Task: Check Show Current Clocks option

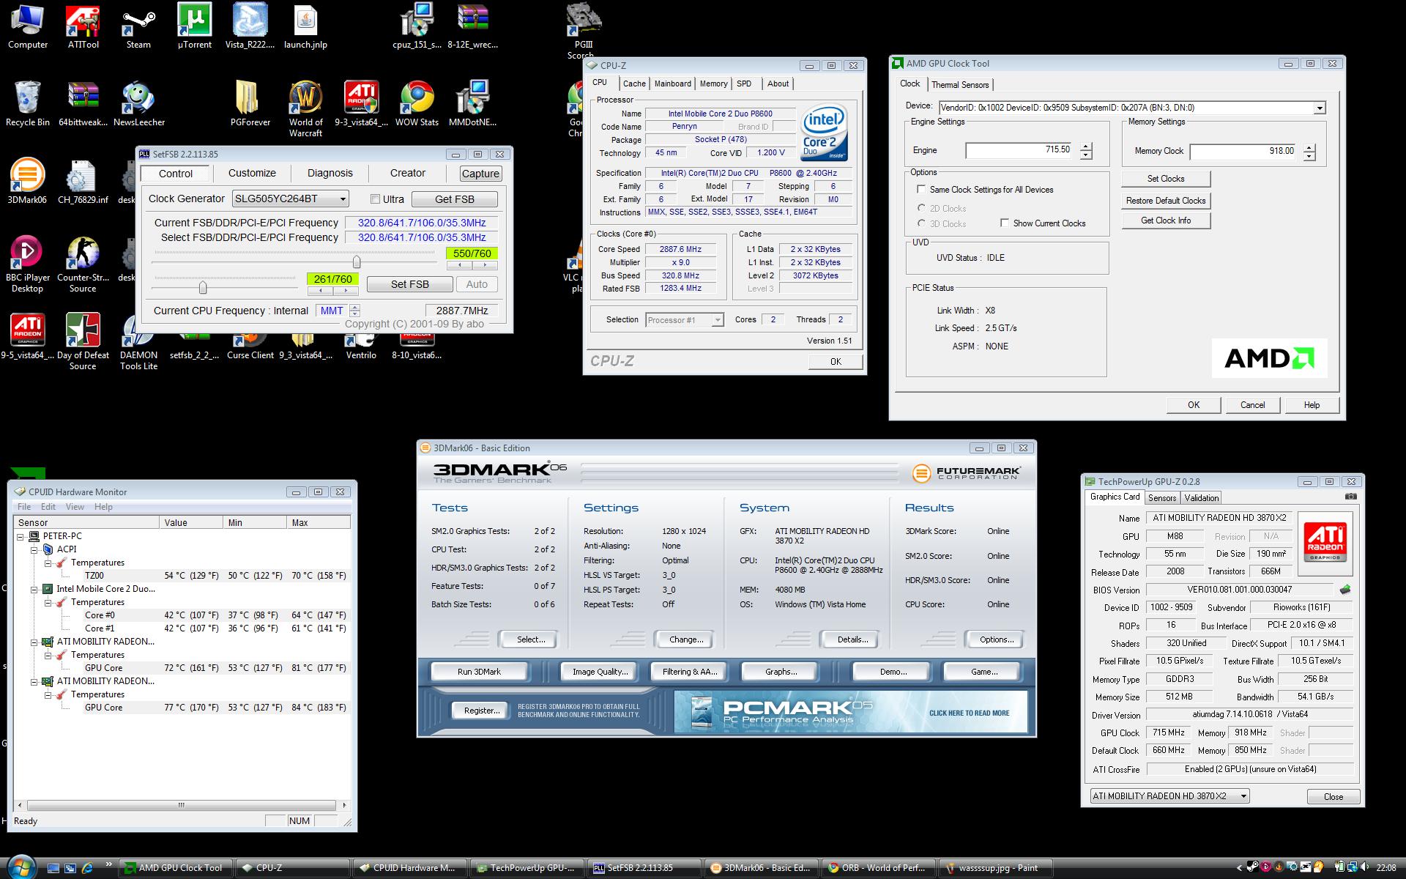Action: point(1005,223)
